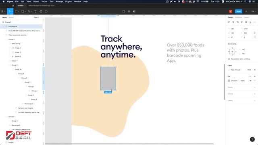Click the independent corners icon
This screenshot has height=145, width=258.
(255, 37)
